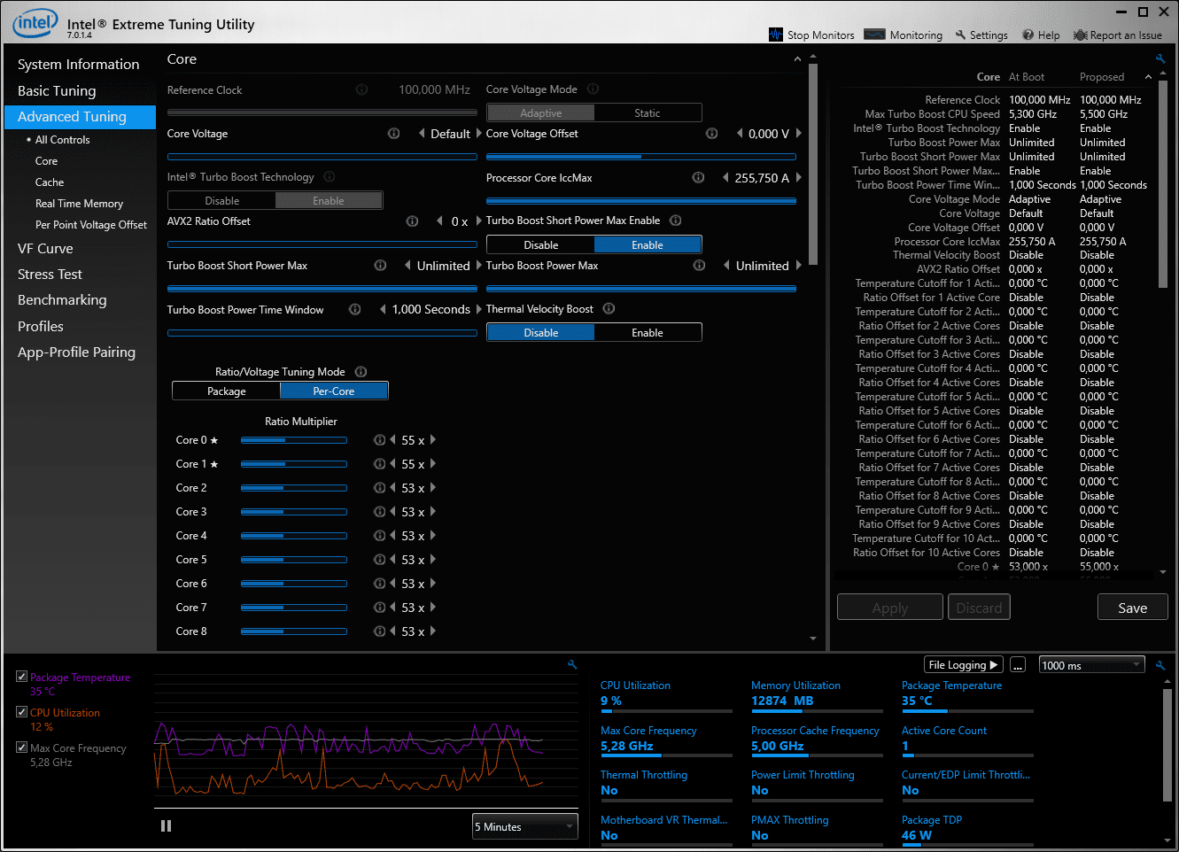1179x852 pixels.
Task: Open Profiles section
Action: click(x=41, y=326)
